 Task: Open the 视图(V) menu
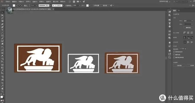(48, 2)
